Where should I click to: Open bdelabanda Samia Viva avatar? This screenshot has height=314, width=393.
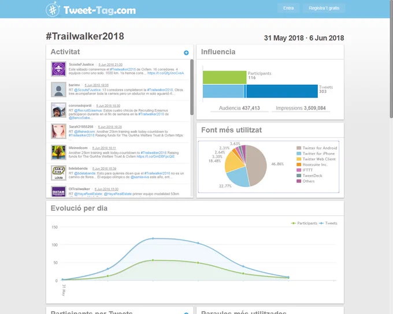coord(58,173)
